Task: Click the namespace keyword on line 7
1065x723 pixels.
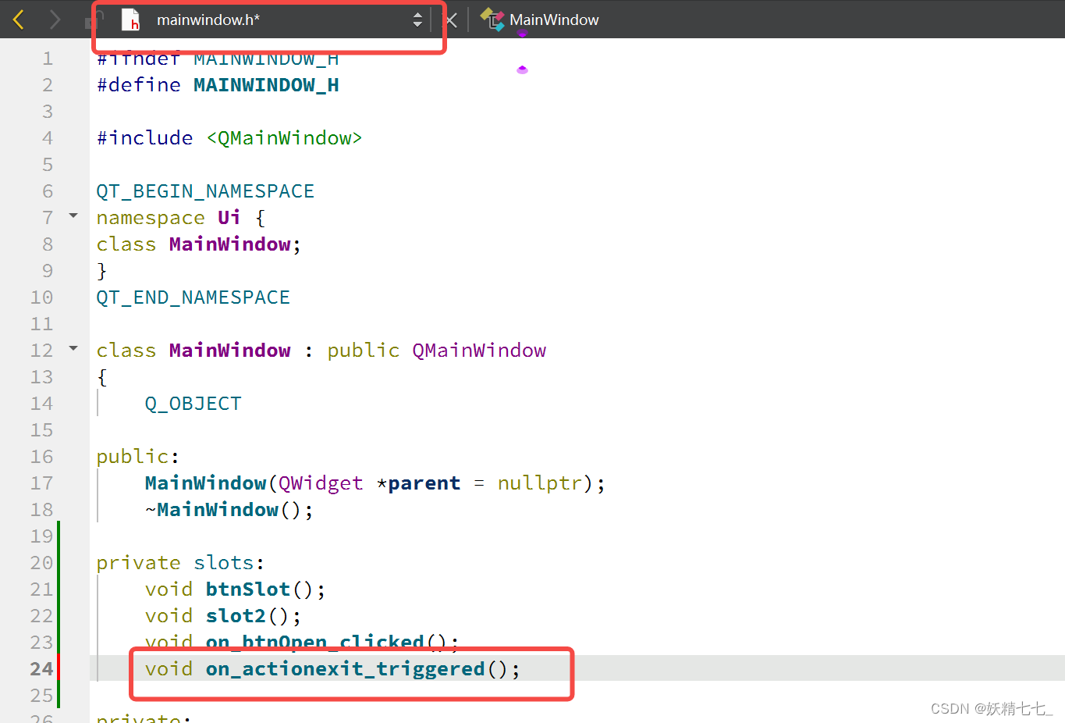Action: pos(151,218)
